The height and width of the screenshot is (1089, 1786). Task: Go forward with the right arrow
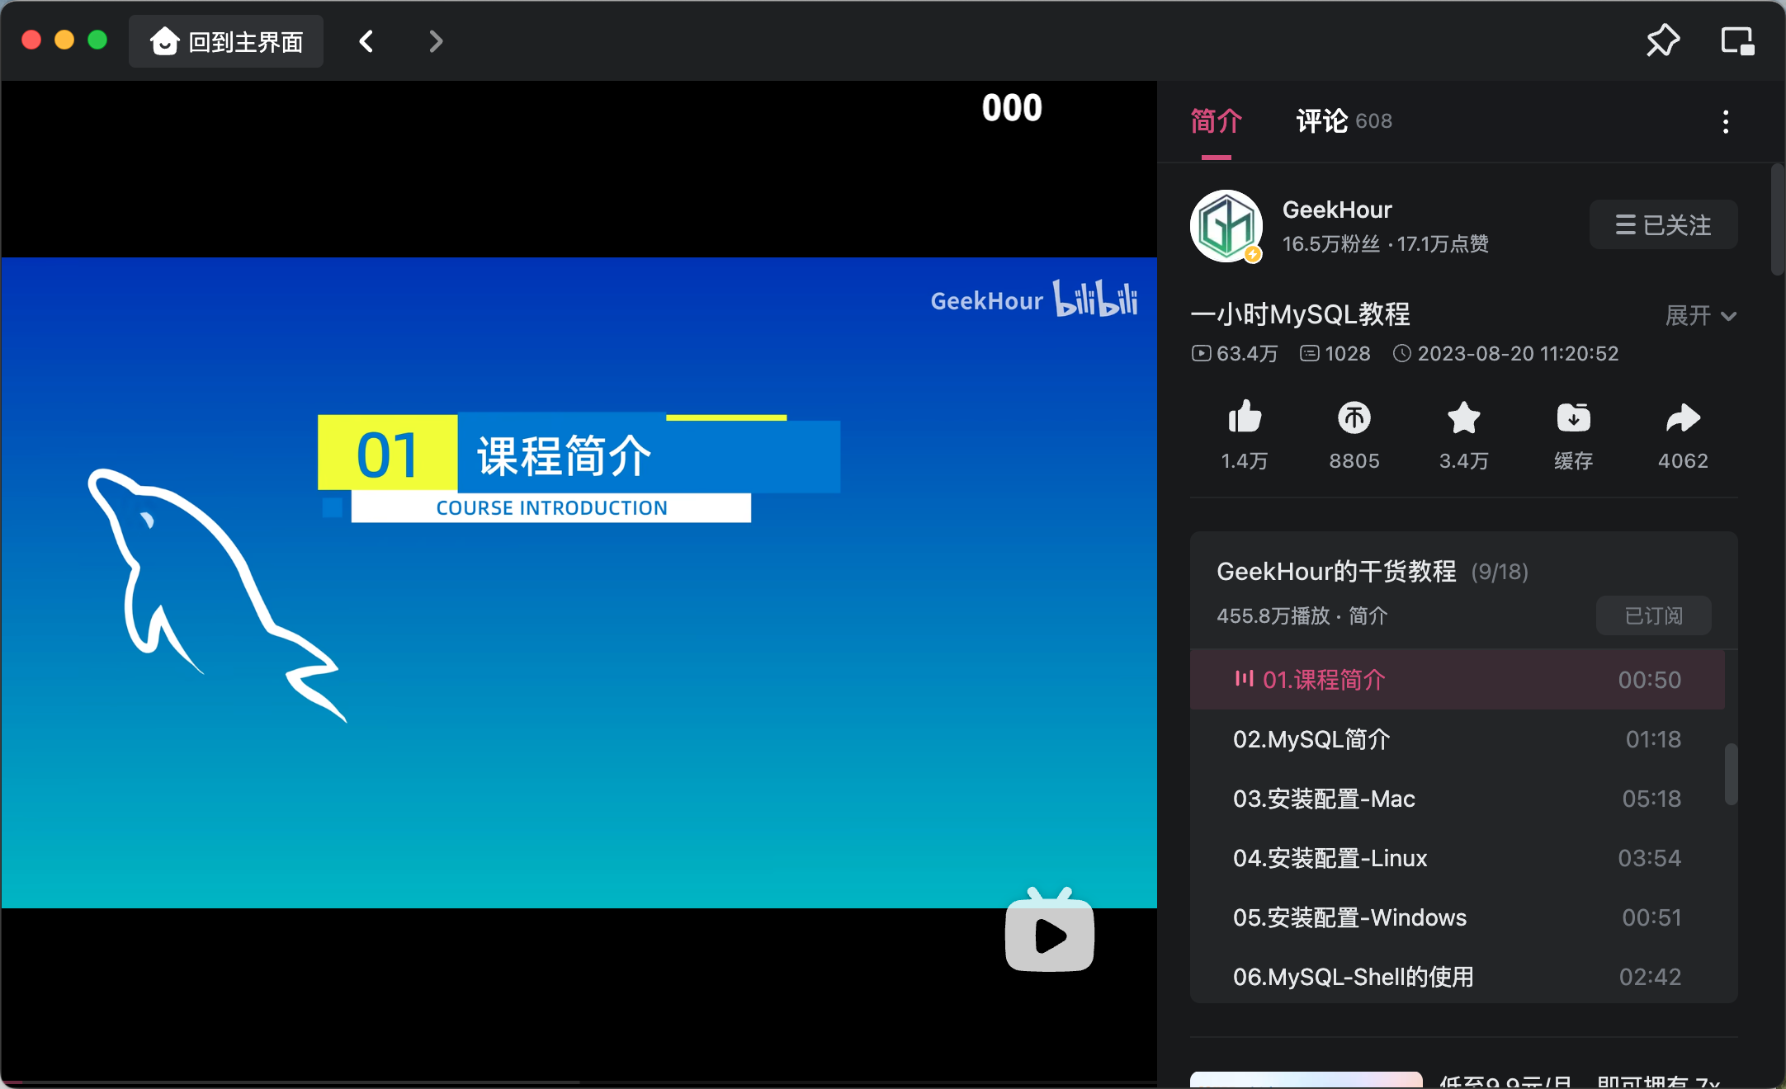point(436,41)
